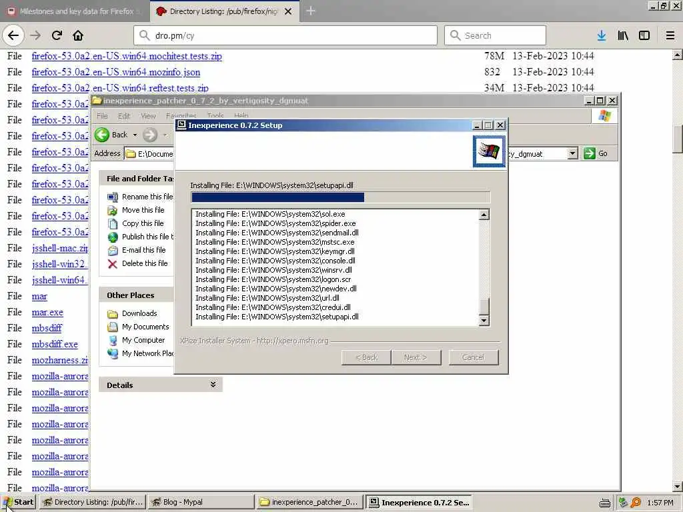Click the Back button in Setup dialog
This screenshot has width=683, height=512.
point(366,357)
